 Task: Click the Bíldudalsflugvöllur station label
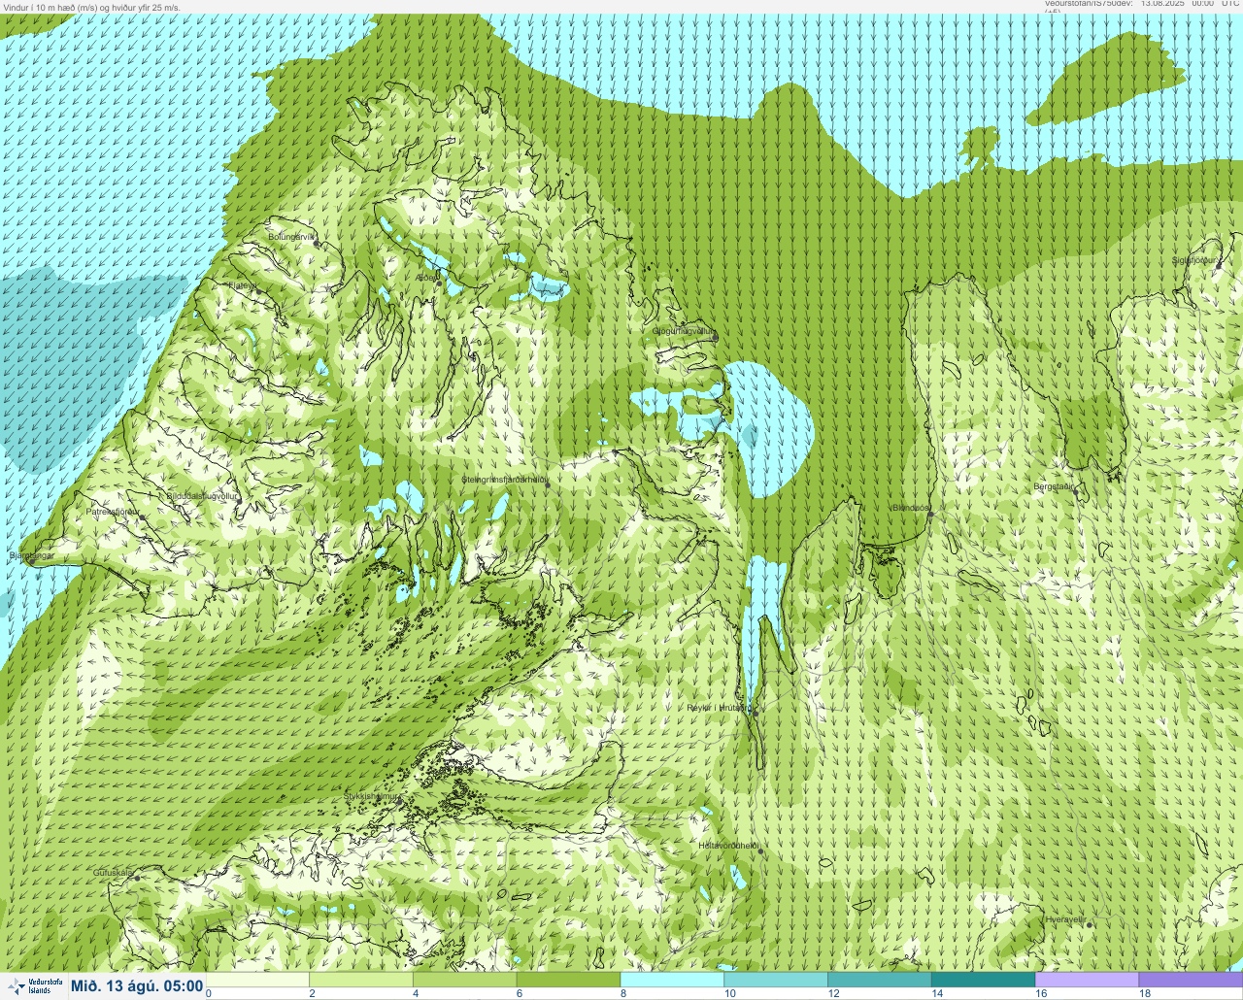[x=202, y=495]
